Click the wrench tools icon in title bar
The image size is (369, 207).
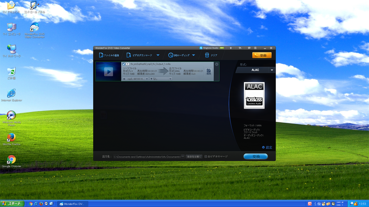pos(240,48)
